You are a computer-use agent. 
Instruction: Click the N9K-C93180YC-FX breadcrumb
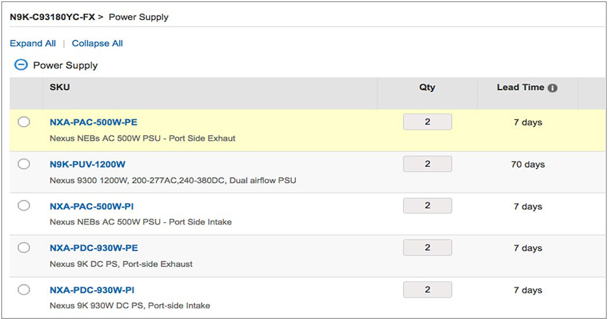(52, 17)
